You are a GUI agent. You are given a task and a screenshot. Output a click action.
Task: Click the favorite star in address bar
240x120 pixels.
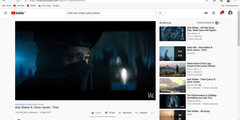[x=207, y=1]
